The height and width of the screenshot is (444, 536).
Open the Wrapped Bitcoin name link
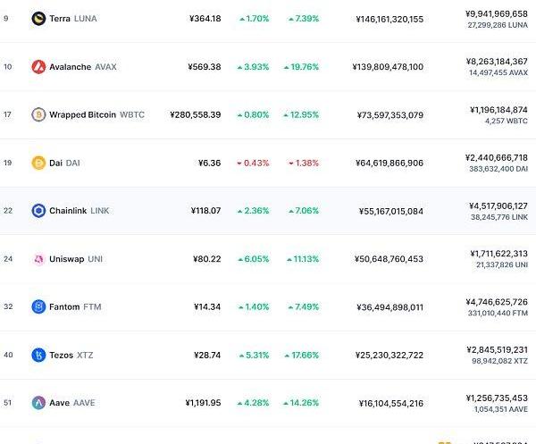coord(82,115)
